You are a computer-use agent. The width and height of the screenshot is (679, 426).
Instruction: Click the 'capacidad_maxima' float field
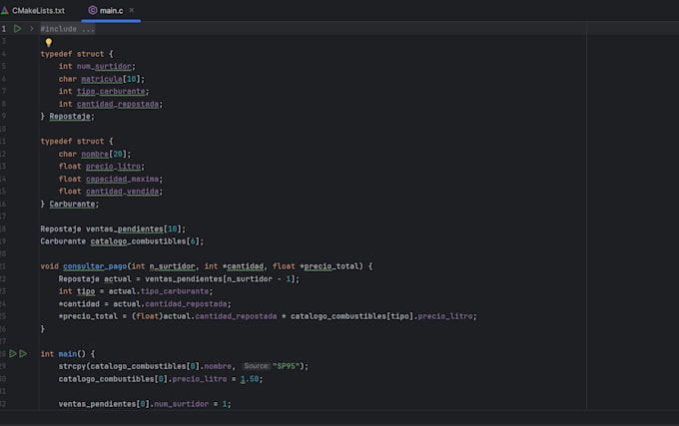pyautogui.click(x=122, y=179)
